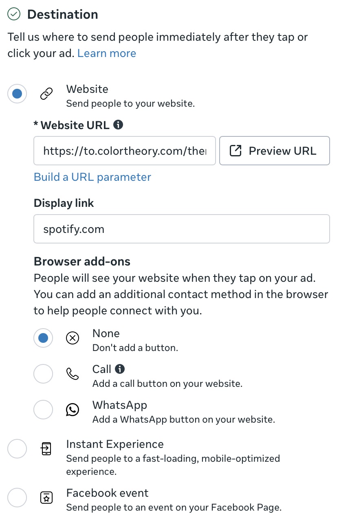Select the Facebook event destination

point(17,498)
